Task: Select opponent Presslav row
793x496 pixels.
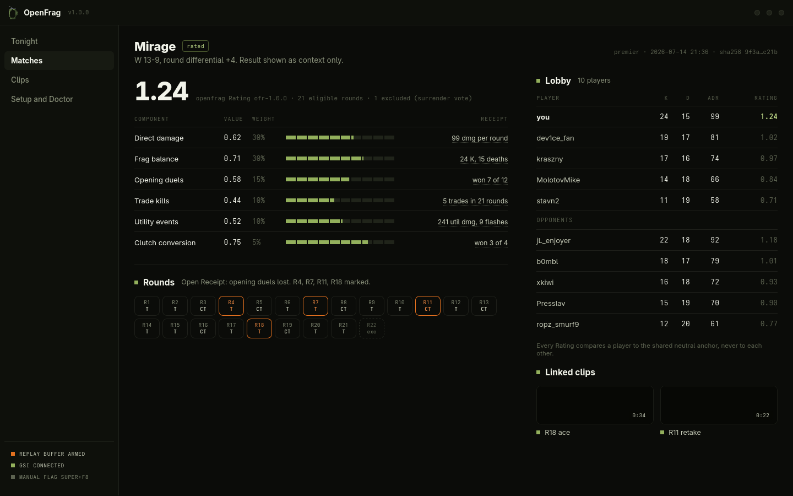Action: (657, 303)
